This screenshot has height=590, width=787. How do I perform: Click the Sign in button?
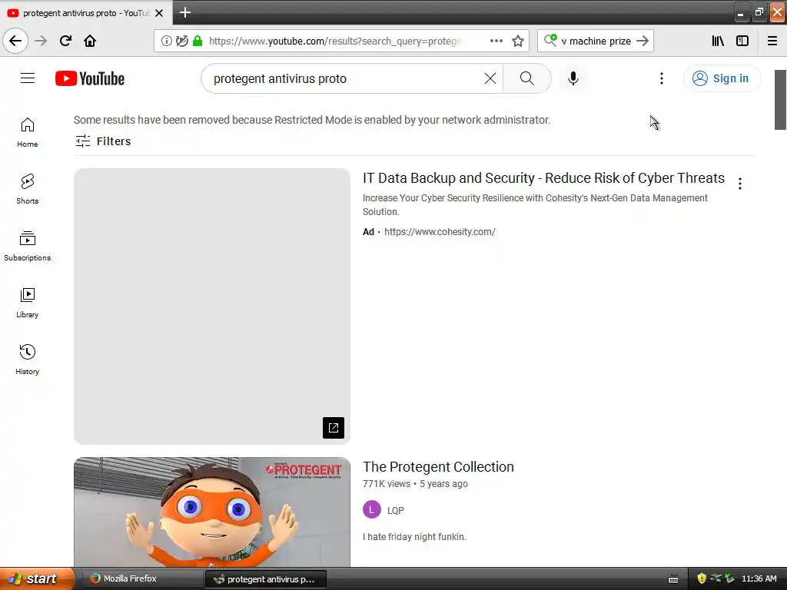click(722, 78)
